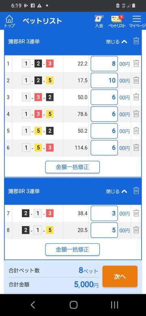
Task: Click the first 金額一括修正 button
Action: 73,167
